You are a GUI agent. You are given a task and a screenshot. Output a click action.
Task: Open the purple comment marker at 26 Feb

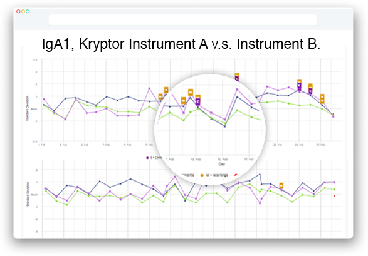tap(310, 91)
